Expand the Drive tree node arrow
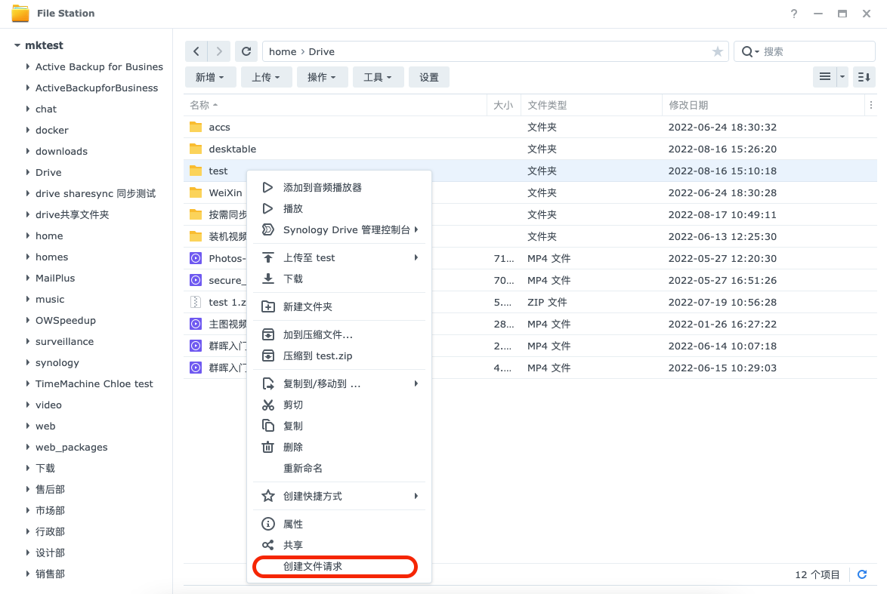This screenshot has width=887, height=594. pyautogui.click(x=28, y=172)
